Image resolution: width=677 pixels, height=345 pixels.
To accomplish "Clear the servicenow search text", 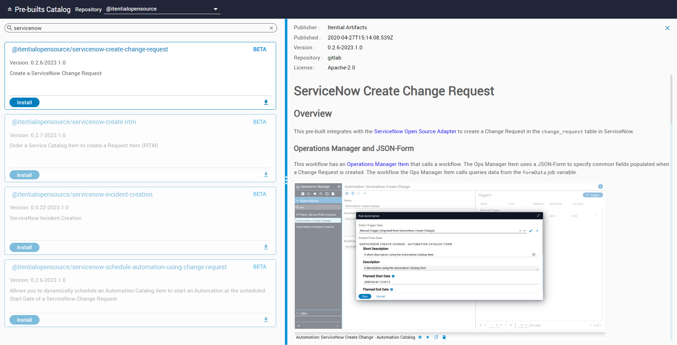I will (271, 28).
